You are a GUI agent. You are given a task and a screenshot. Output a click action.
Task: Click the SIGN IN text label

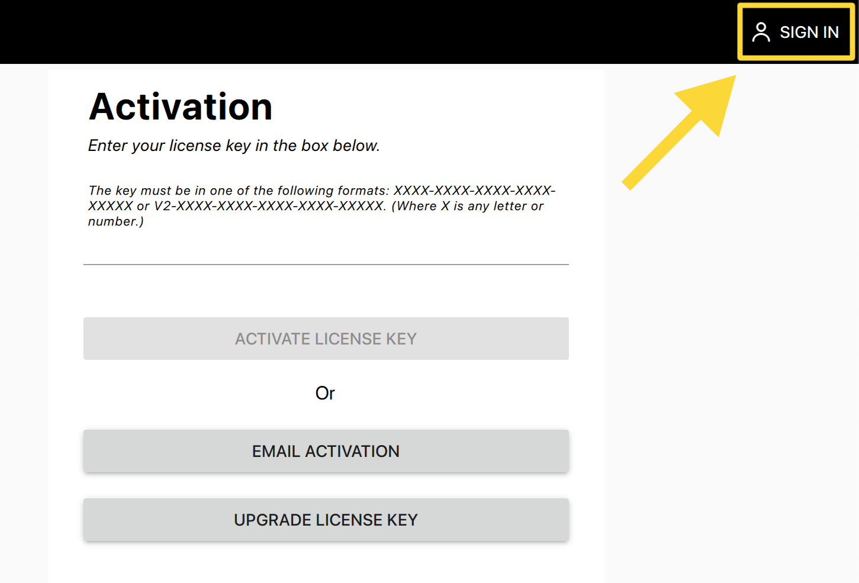click(x=809, y=32)
